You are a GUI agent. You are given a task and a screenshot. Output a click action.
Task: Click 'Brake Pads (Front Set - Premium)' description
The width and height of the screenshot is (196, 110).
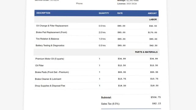(52, 72)
